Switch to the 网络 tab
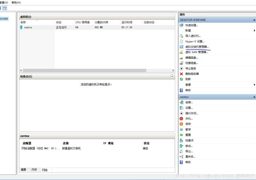 45,170
